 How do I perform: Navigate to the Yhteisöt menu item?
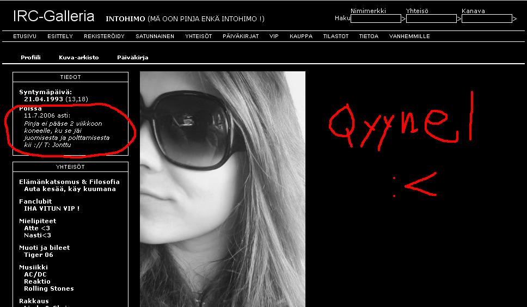pos(198,36)
